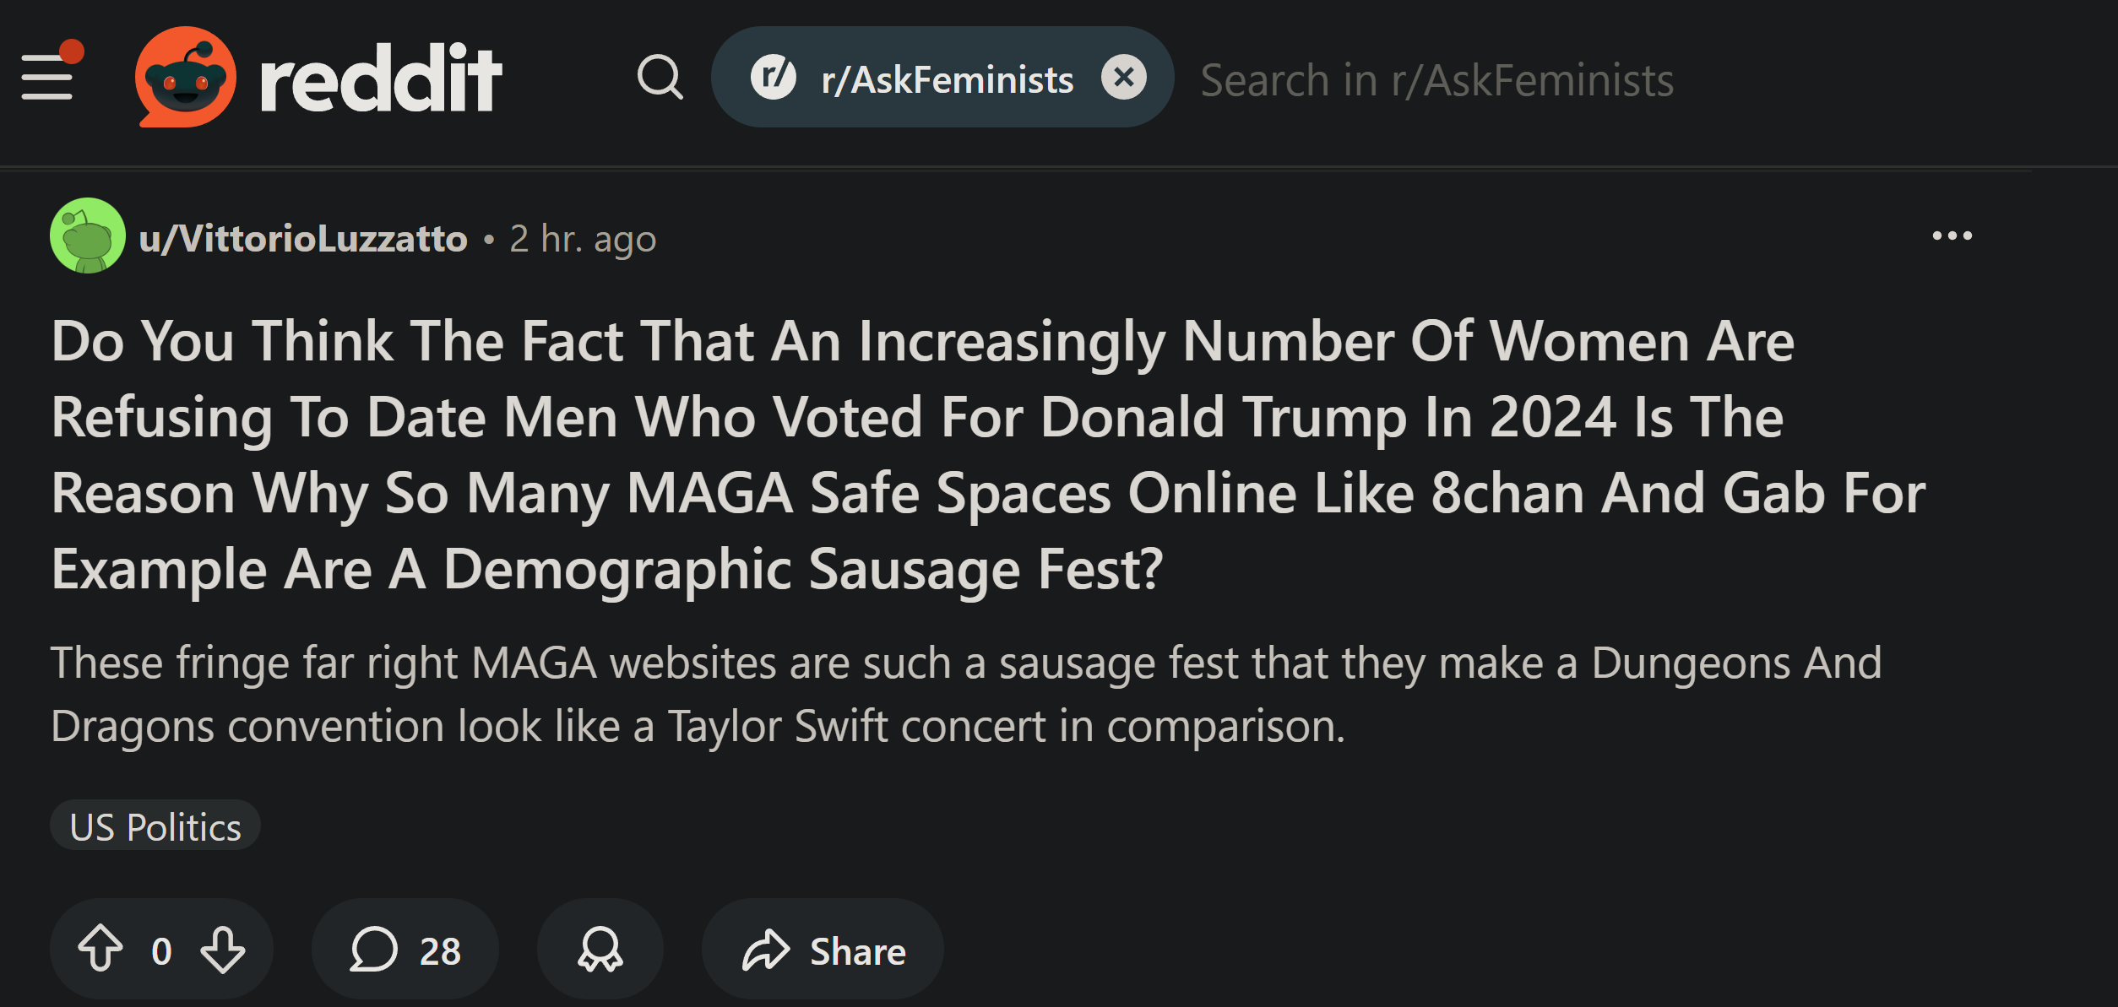Click the post vote count number

[x=161, y=951]
